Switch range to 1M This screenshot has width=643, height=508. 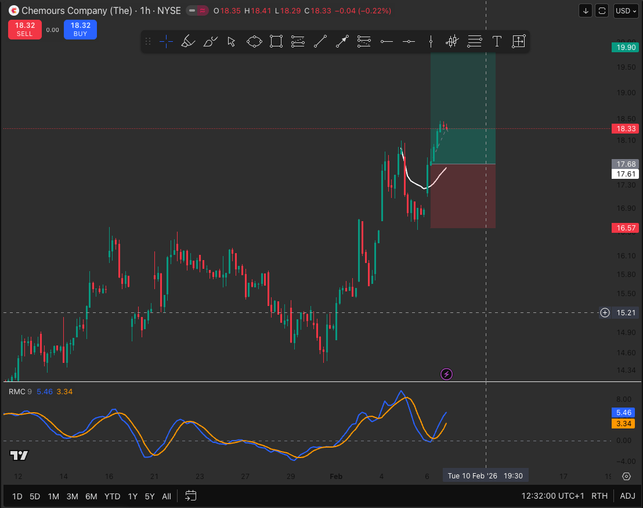coord(53,496)
